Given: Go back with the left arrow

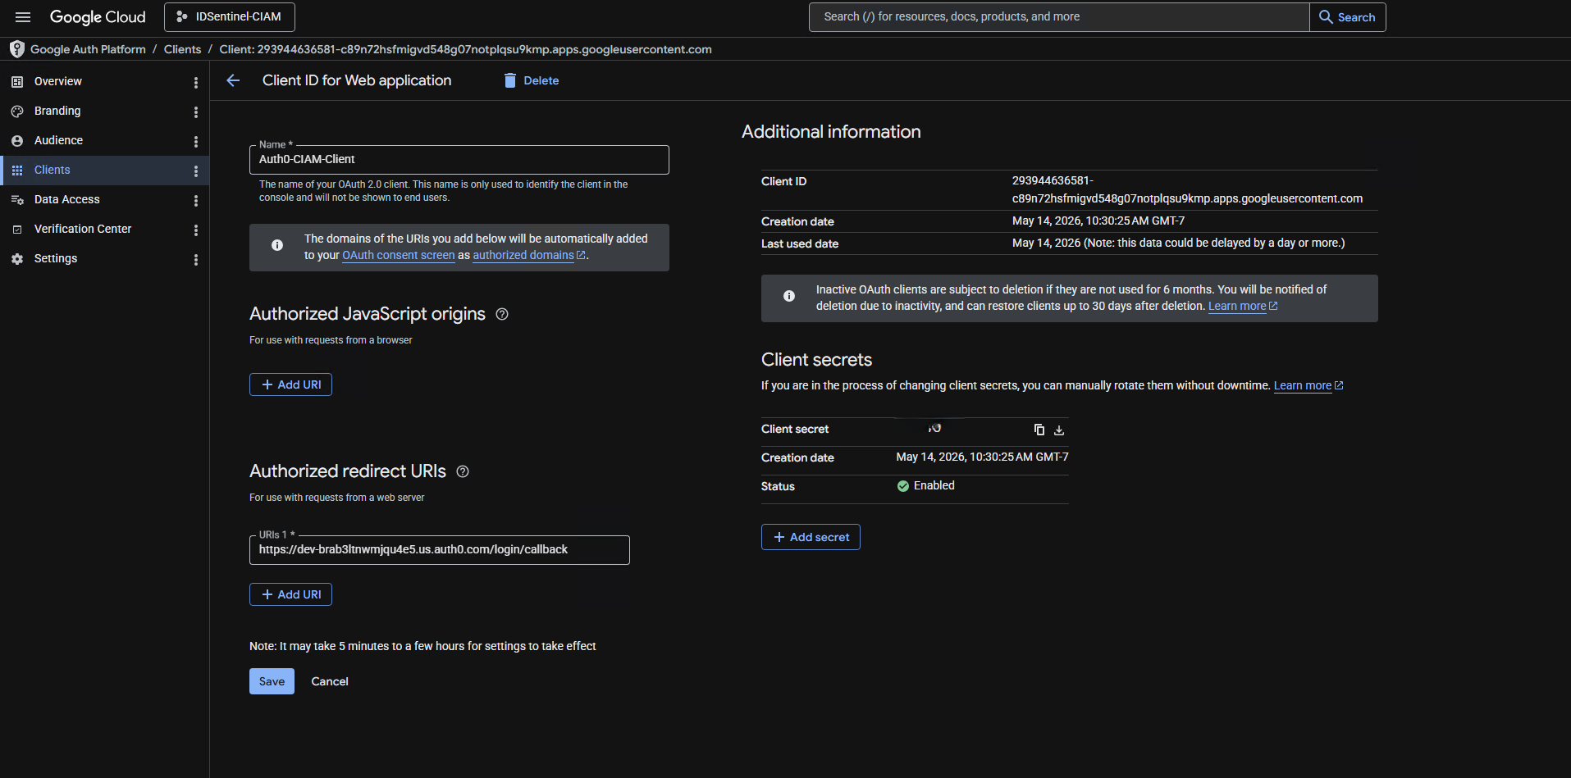Looking at the screenshot, I should (x=233, y=80).
